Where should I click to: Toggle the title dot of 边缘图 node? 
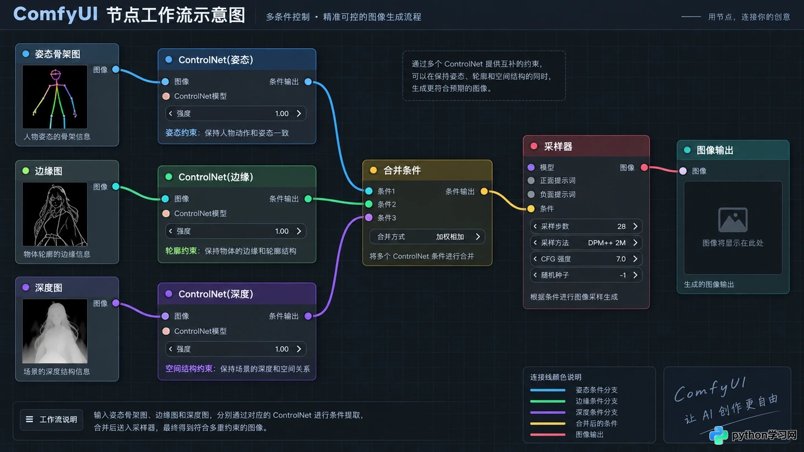tap(26, 171)
